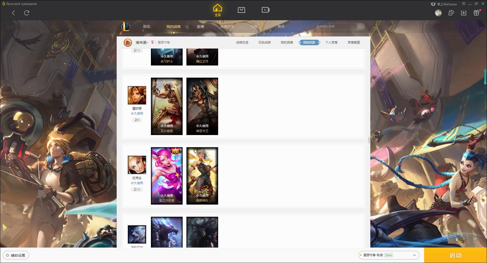The image size is (487, 263).
Task: Click the 蕾欧娜 champion portrait icon
Action: 137,95
